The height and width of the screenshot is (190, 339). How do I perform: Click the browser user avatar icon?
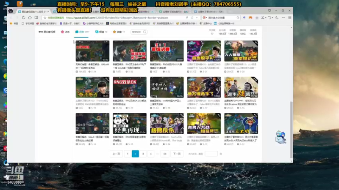tap(11, 11)
